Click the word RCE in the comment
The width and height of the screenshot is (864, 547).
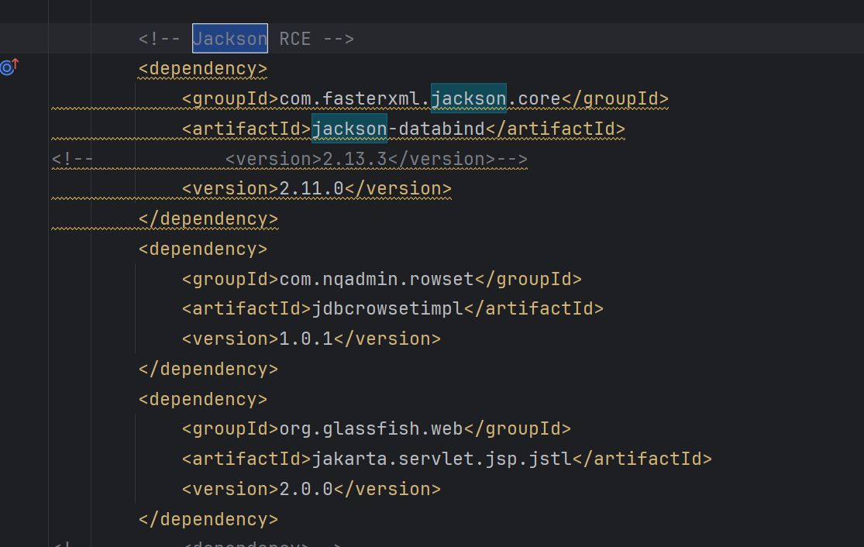pyautogui.click(x=294, y=39)
